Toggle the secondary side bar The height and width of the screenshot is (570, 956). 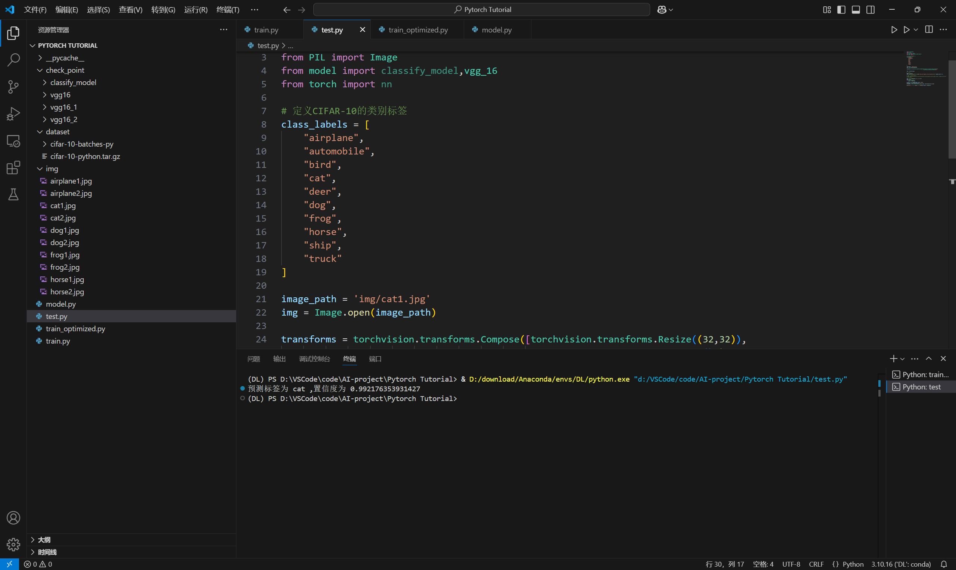[870, 10]
